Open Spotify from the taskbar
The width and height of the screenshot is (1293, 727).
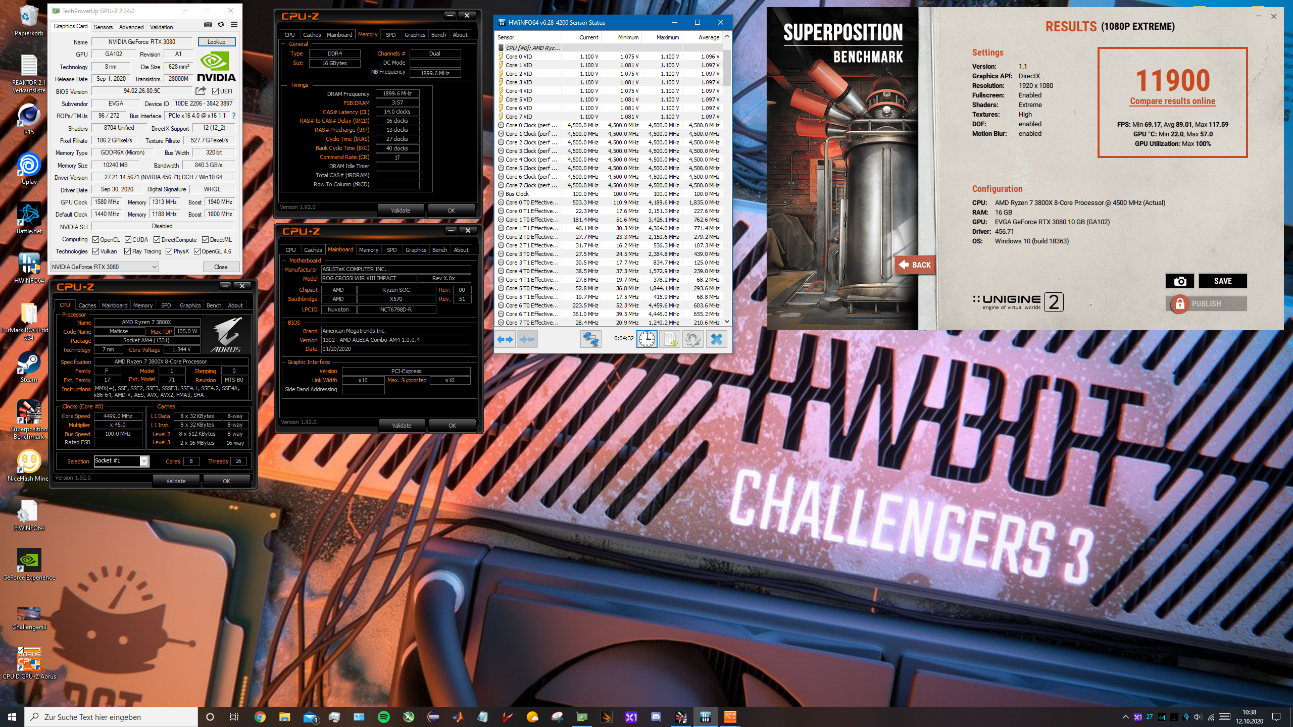384,717
